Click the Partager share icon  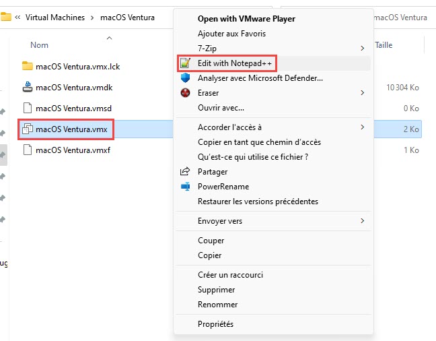coord(185,172)
